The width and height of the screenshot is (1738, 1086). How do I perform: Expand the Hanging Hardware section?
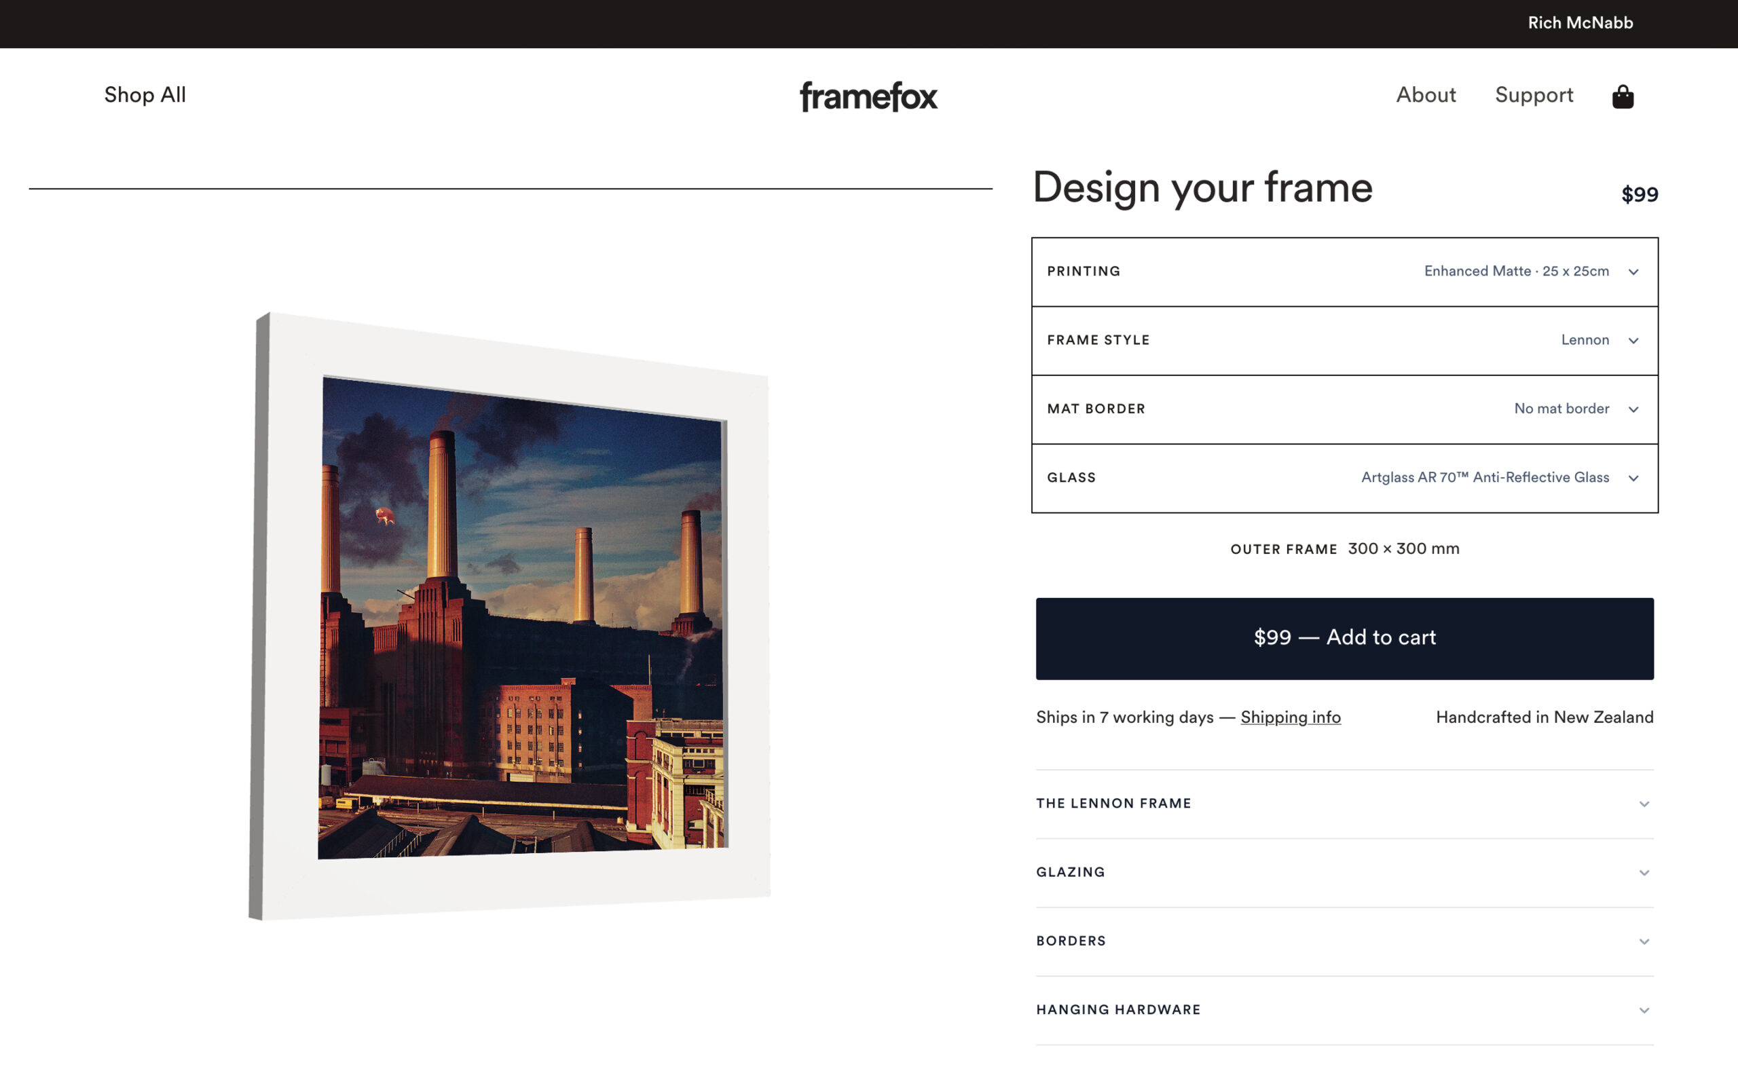point(1344,1011)
